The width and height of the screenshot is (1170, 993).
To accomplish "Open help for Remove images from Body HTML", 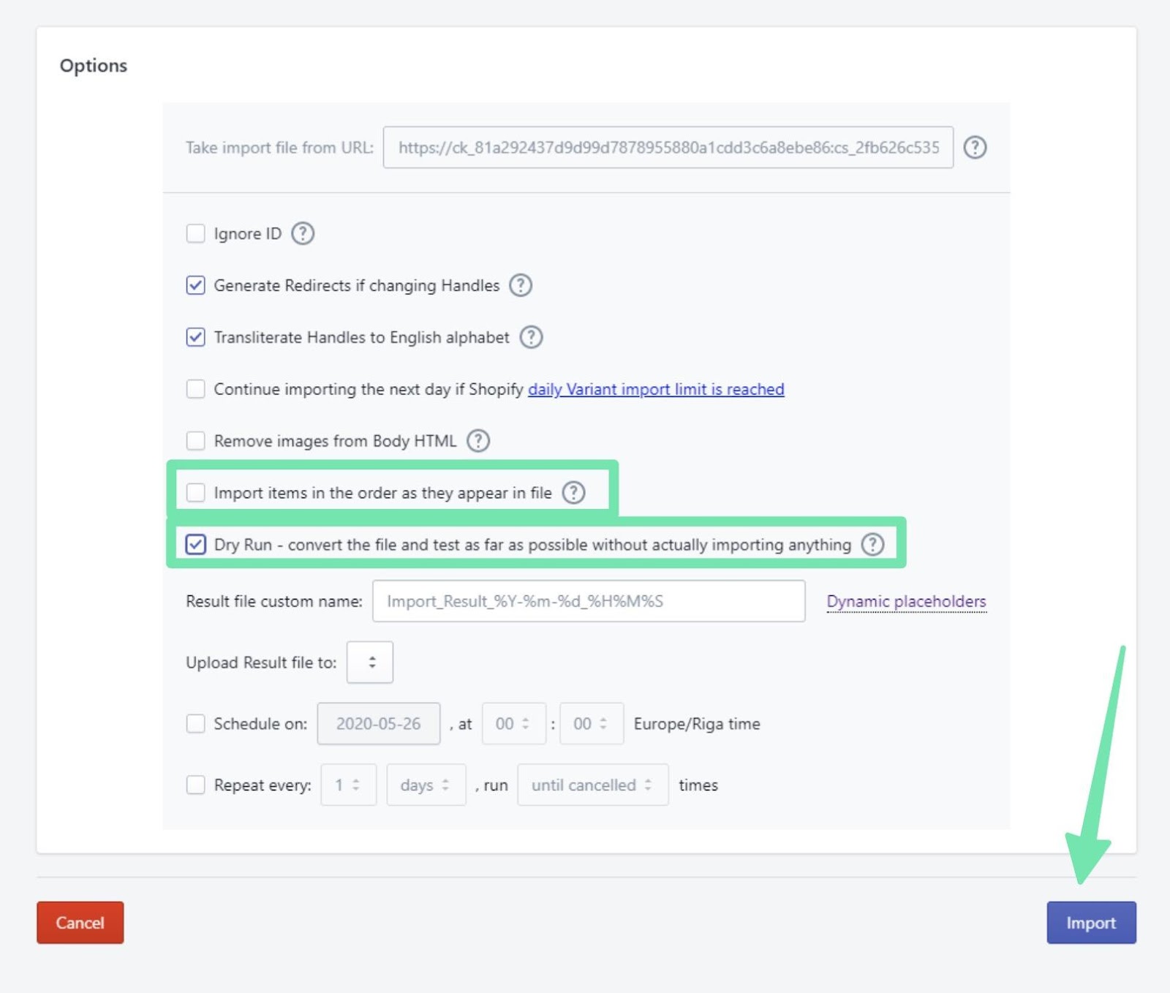I will [x=478, y=441].
